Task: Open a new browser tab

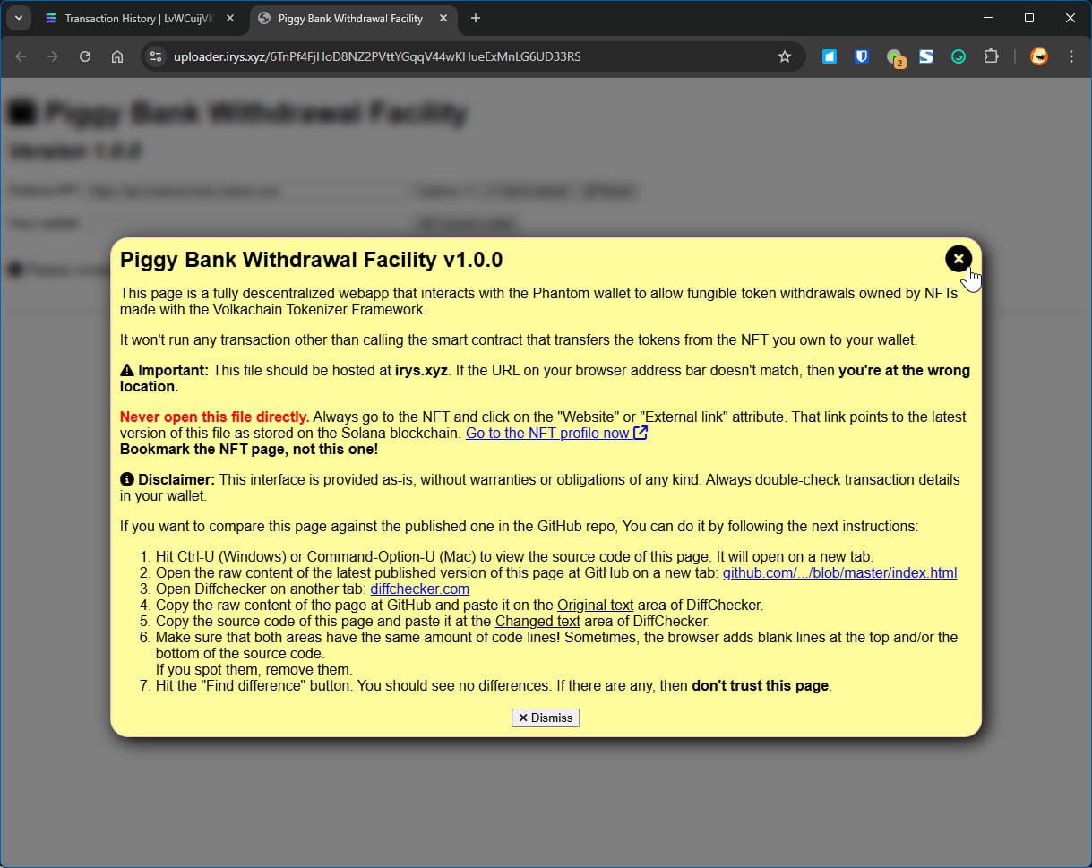Action: point(476,18)
